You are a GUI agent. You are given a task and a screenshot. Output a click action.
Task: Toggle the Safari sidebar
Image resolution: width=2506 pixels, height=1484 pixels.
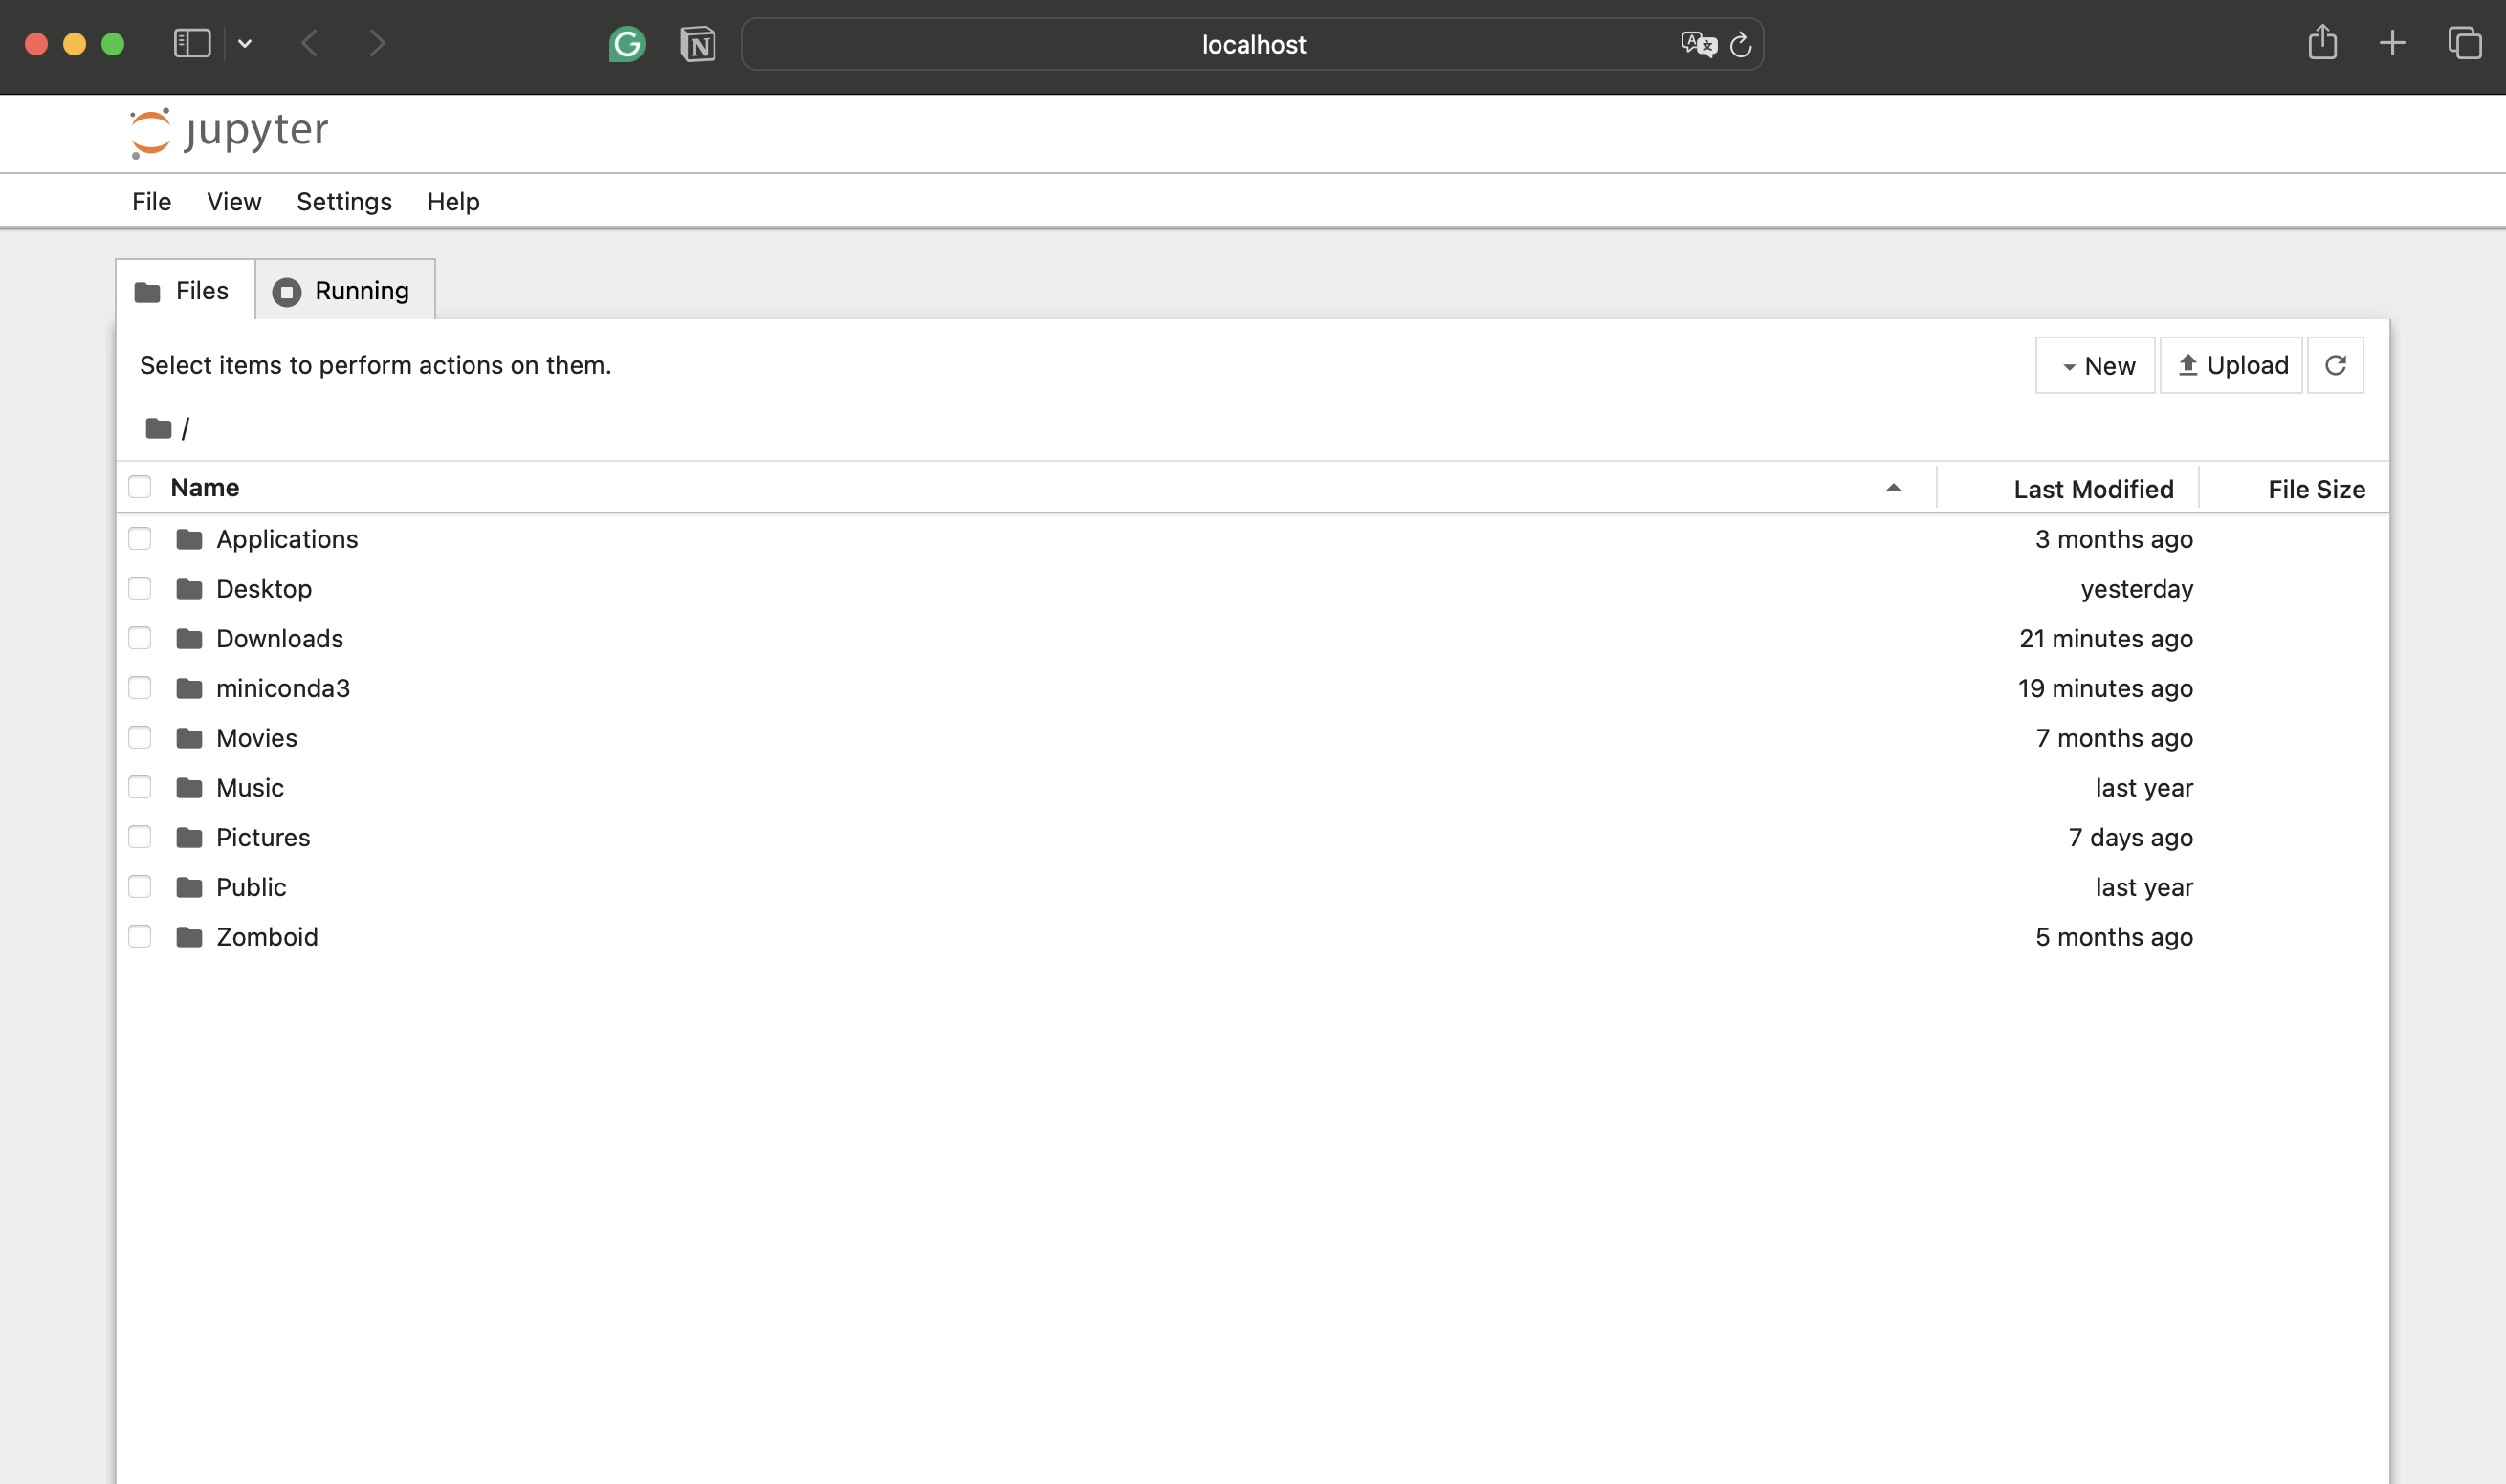[x=191, y=43]
